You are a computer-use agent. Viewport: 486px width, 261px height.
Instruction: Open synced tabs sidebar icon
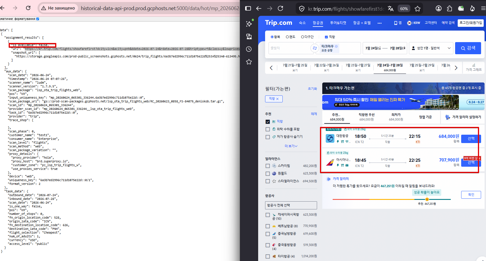pyautogui.click(x=249, y=36)
